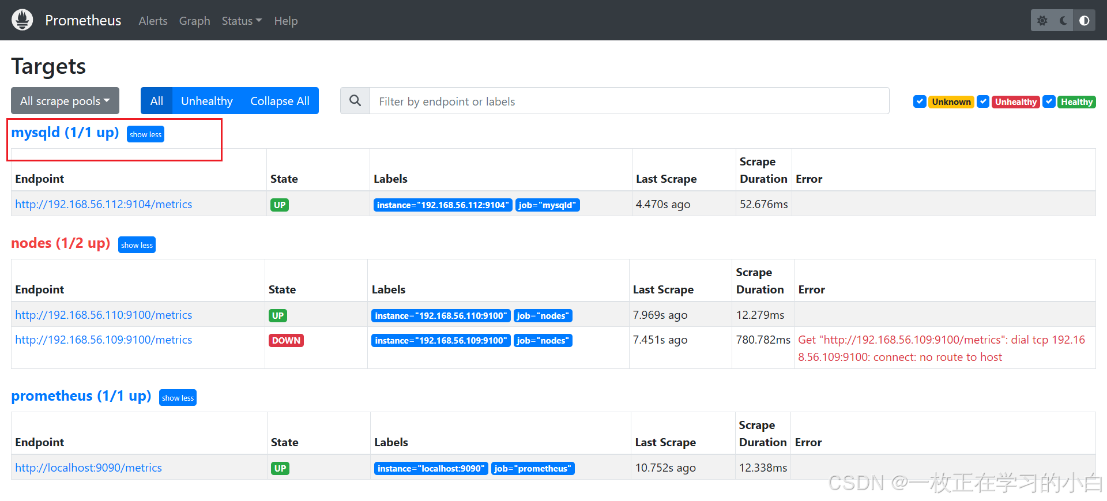Screen dimensions: 1107x501
Task: Click the job="mysqld" label
Action: pyautogui.click(x=547, y=205)
